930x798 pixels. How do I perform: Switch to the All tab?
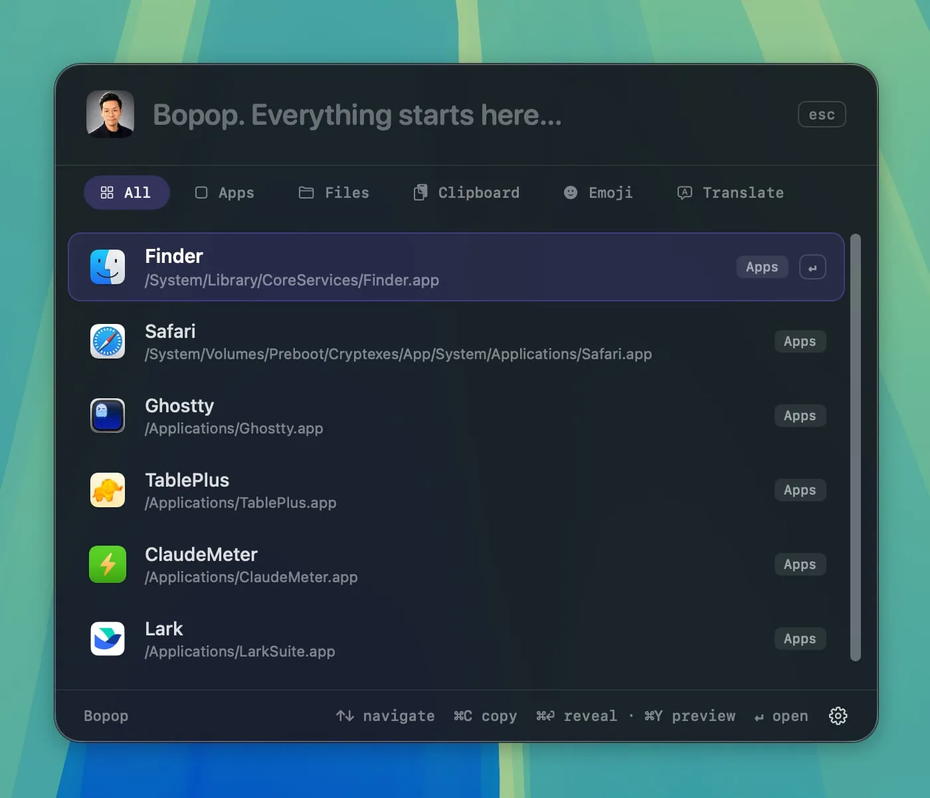coord(126,193)
